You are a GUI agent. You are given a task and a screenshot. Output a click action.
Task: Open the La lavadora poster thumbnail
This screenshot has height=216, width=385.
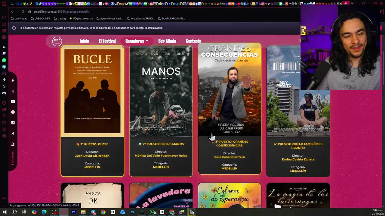pos(161,195)
